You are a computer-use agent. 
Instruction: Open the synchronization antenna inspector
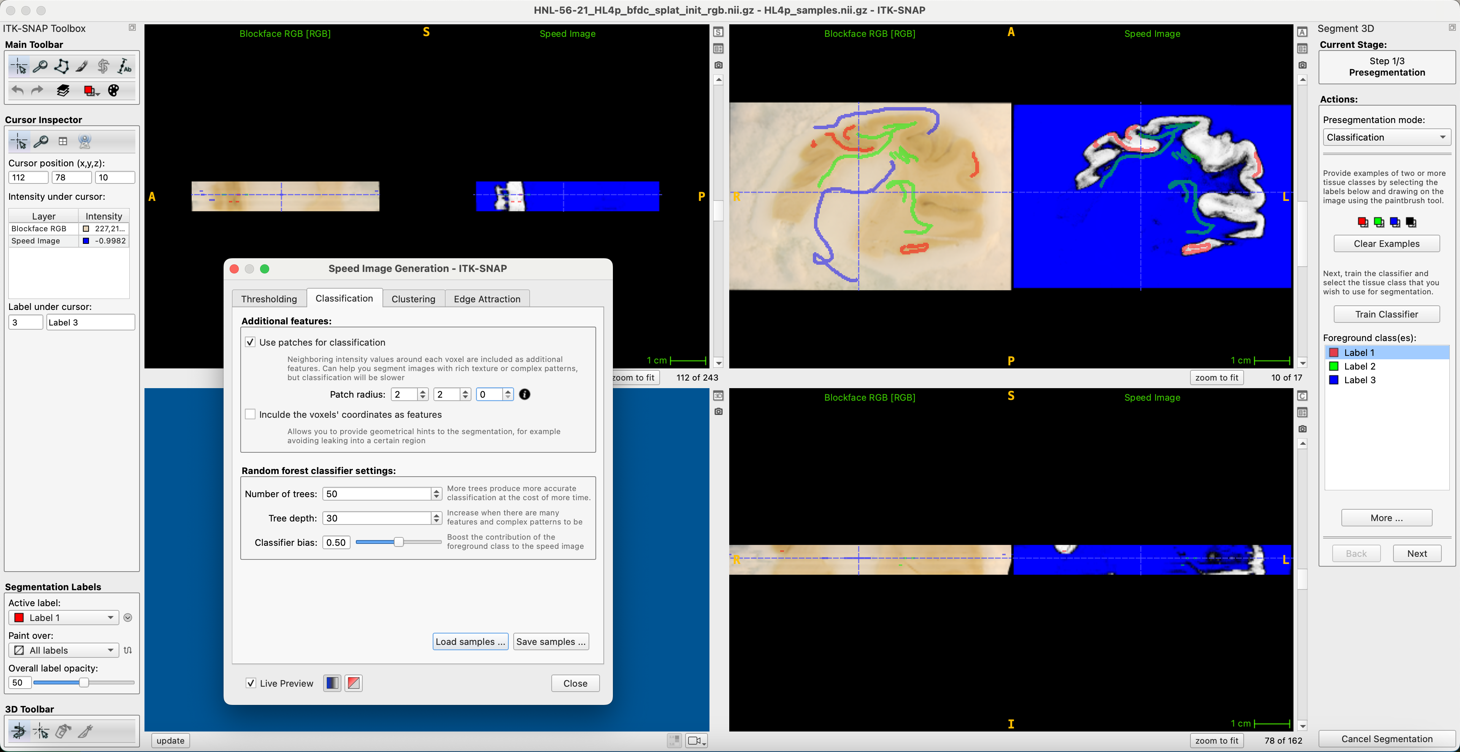coord(85,142)
